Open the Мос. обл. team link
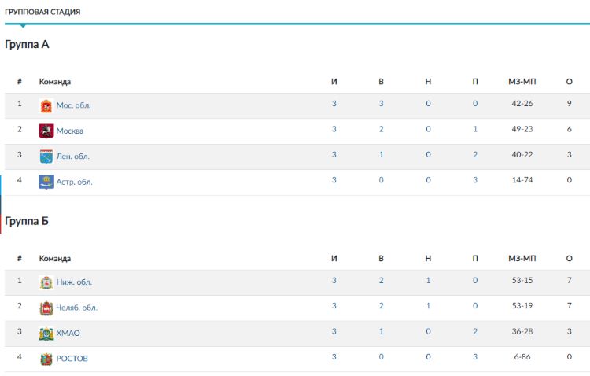This screenshot has width=590, height=376. coord(73,105)
